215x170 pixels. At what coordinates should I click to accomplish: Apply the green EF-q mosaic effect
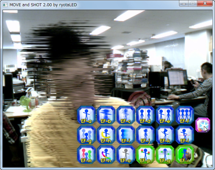click(165, 155)
